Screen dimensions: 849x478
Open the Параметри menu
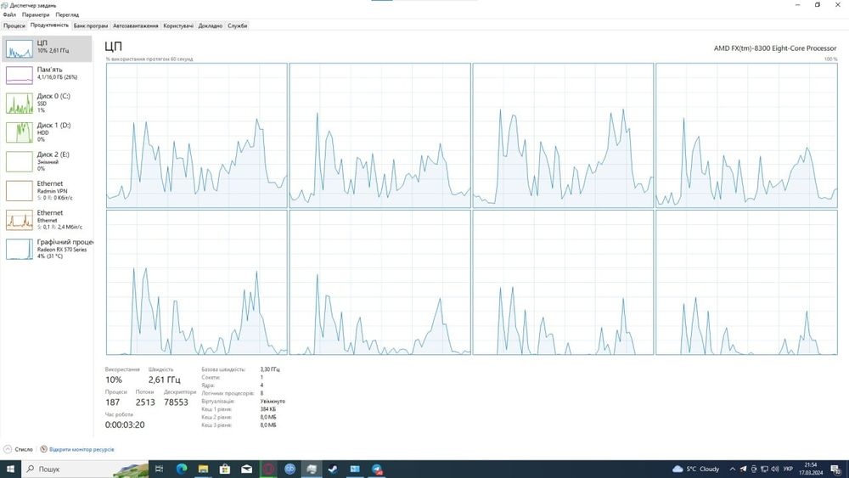pyautogui.click(x=36, y=14)
